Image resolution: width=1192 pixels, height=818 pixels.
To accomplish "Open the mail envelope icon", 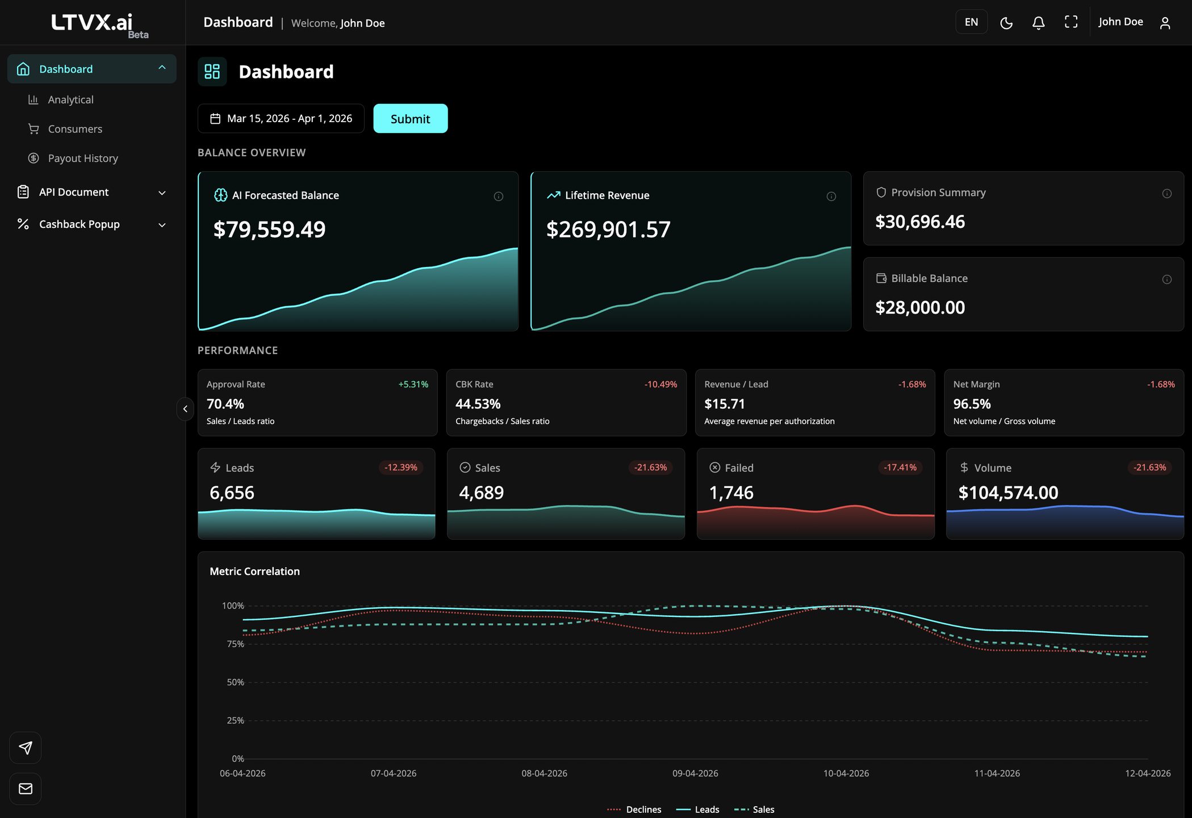I will coord(26,788).
